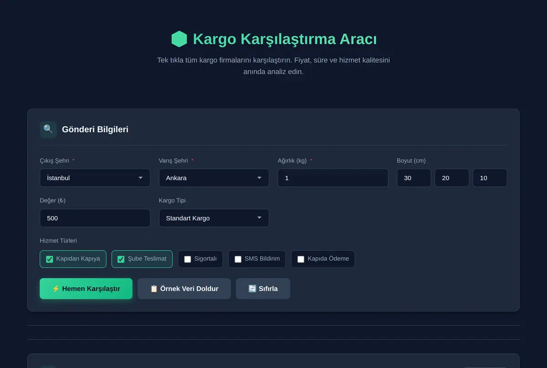Click the Kargo Tipi field label
This screenshot has width=547, height=368.
tap(172, 200)
